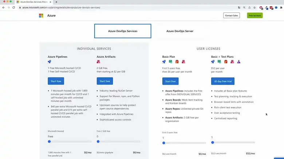Close the Azure DevOps Services Pricing tab
This screenshot has height=159, width=284.
coord(50,2)
